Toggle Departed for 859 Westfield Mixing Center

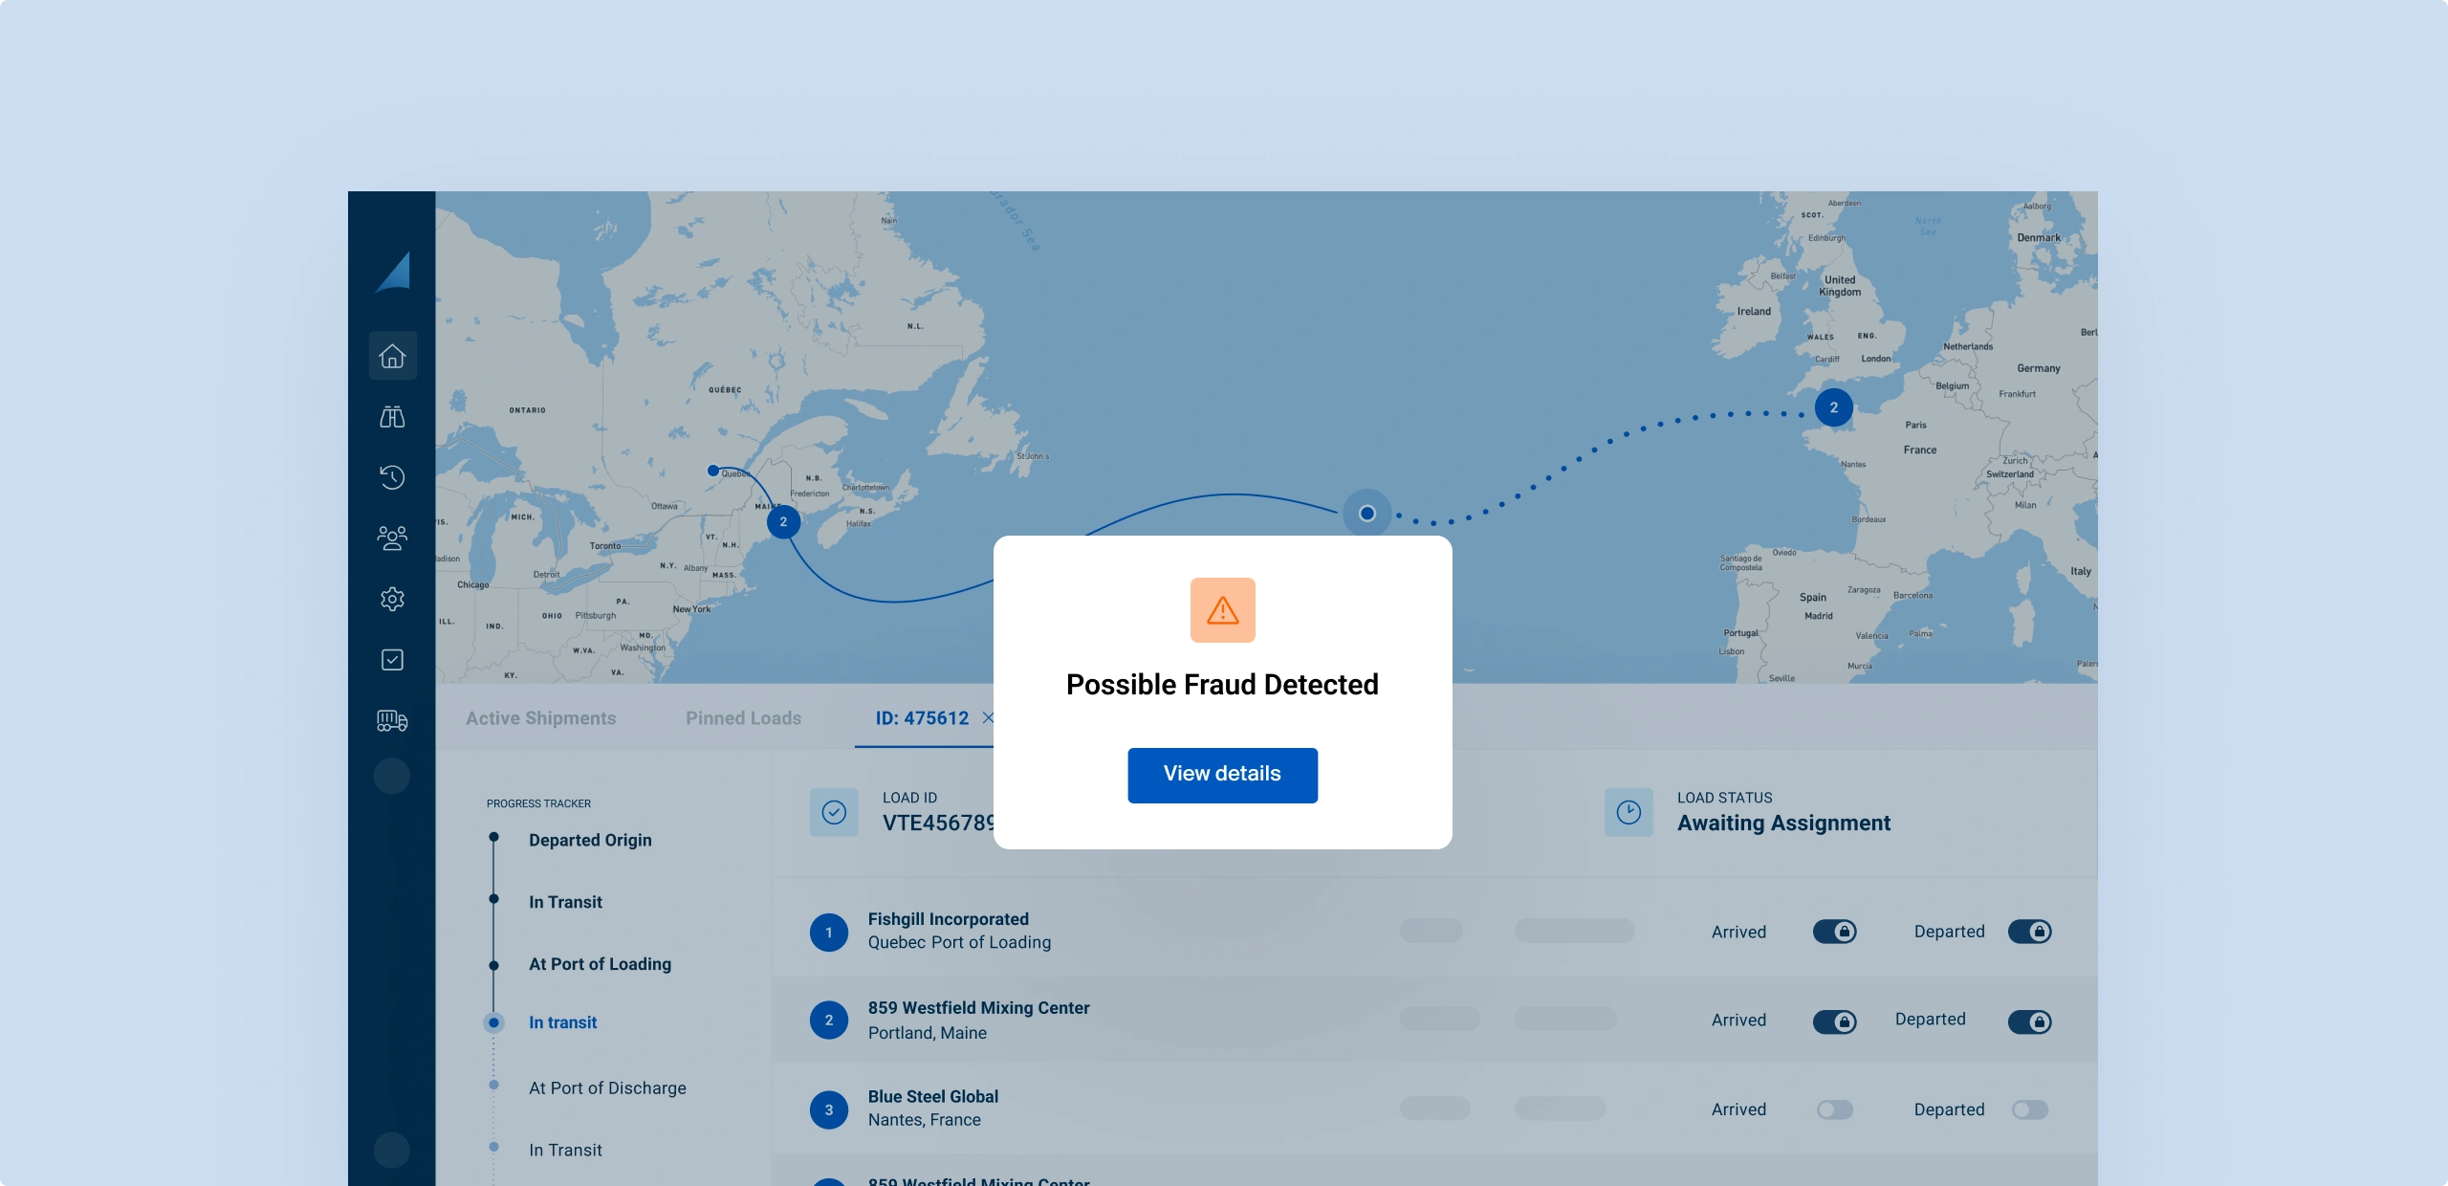pos(2031,1021)
